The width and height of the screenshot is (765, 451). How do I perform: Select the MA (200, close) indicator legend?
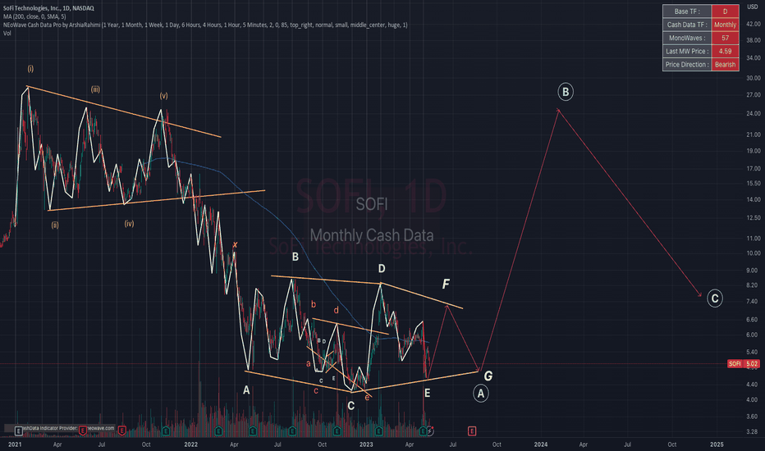coord(34,16)
